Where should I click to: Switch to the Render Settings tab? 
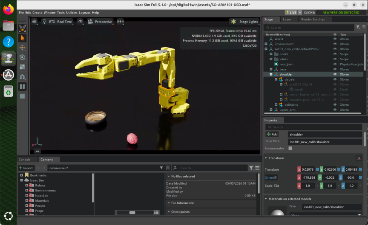pyautogui.click(x=313, y=20)
